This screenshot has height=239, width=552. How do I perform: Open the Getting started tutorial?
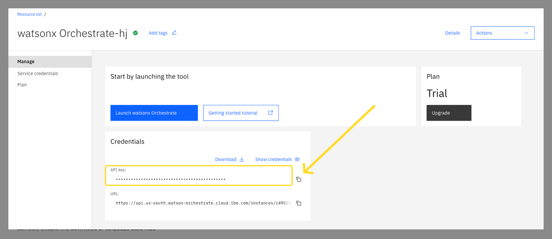click(241, 113)
